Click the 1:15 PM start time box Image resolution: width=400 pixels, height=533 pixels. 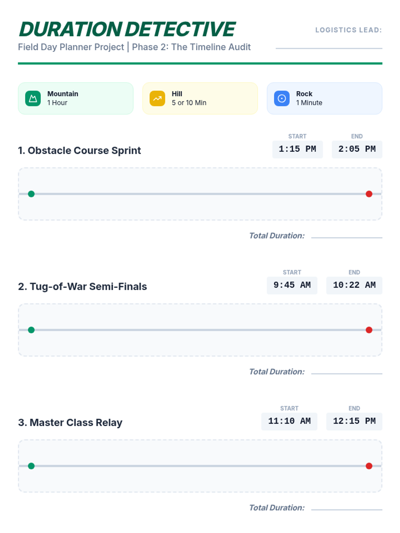(297, 149)
